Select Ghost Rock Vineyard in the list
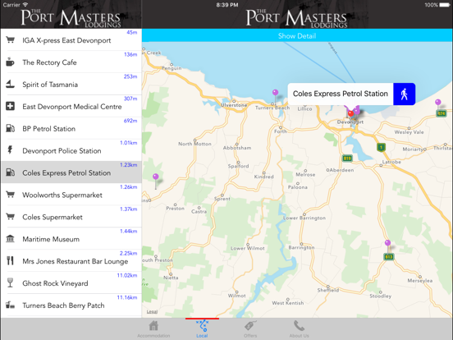This screenshot has height=340, width=453. click(71, 283)
